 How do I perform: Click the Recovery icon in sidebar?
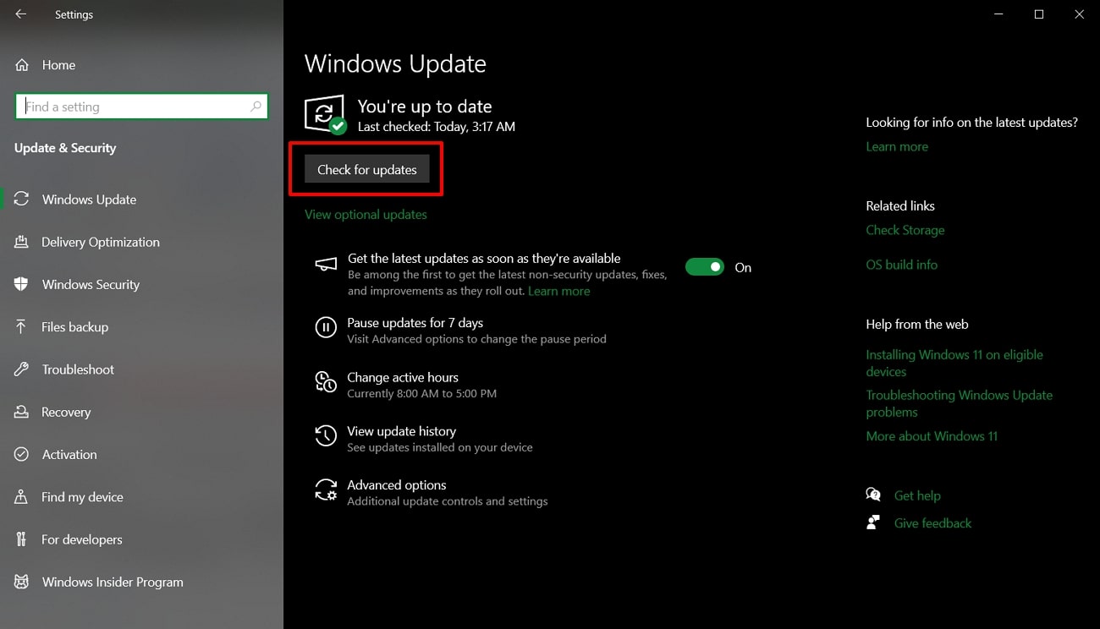click(x=22, y=412)
